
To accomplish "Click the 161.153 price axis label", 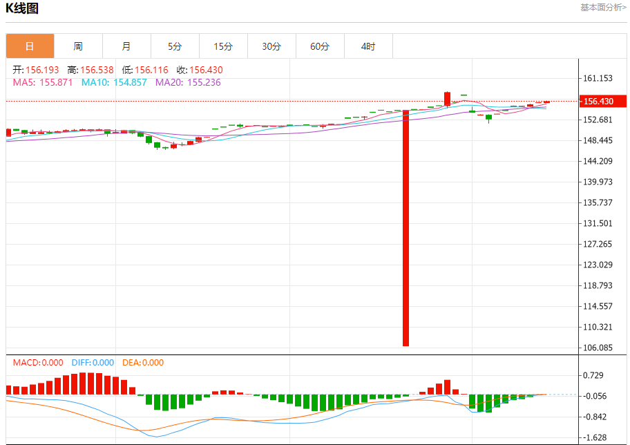I will click(598, 78).
